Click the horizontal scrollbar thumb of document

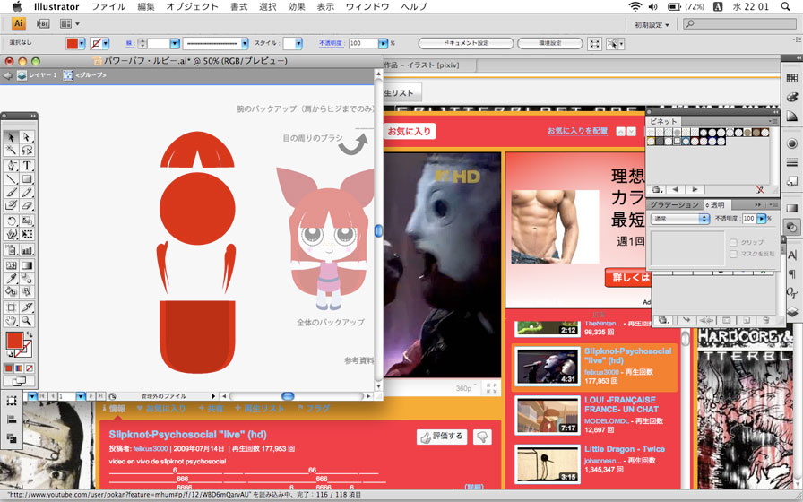289,396
